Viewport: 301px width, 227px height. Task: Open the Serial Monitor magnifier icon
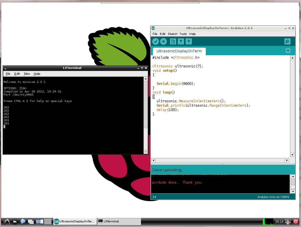tap(287, 41)
